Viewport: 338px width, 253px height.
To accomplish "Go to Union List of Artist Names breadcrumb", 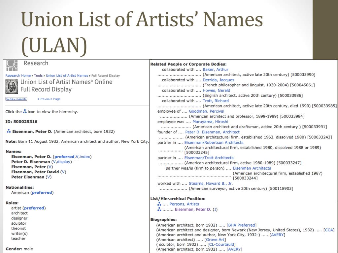I will [x=67, y=75].
